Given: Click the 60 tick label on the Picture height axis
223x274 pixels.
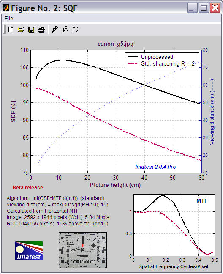Looking at the screenshot, I should pos(201,178).
